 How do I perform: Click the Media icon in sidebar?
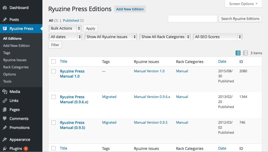click(x=5, y=92)
